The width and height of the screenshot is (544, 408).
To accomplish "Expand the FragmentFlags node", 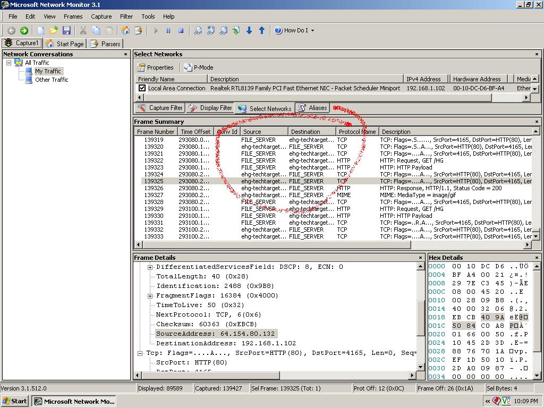I will click(150, 296).
